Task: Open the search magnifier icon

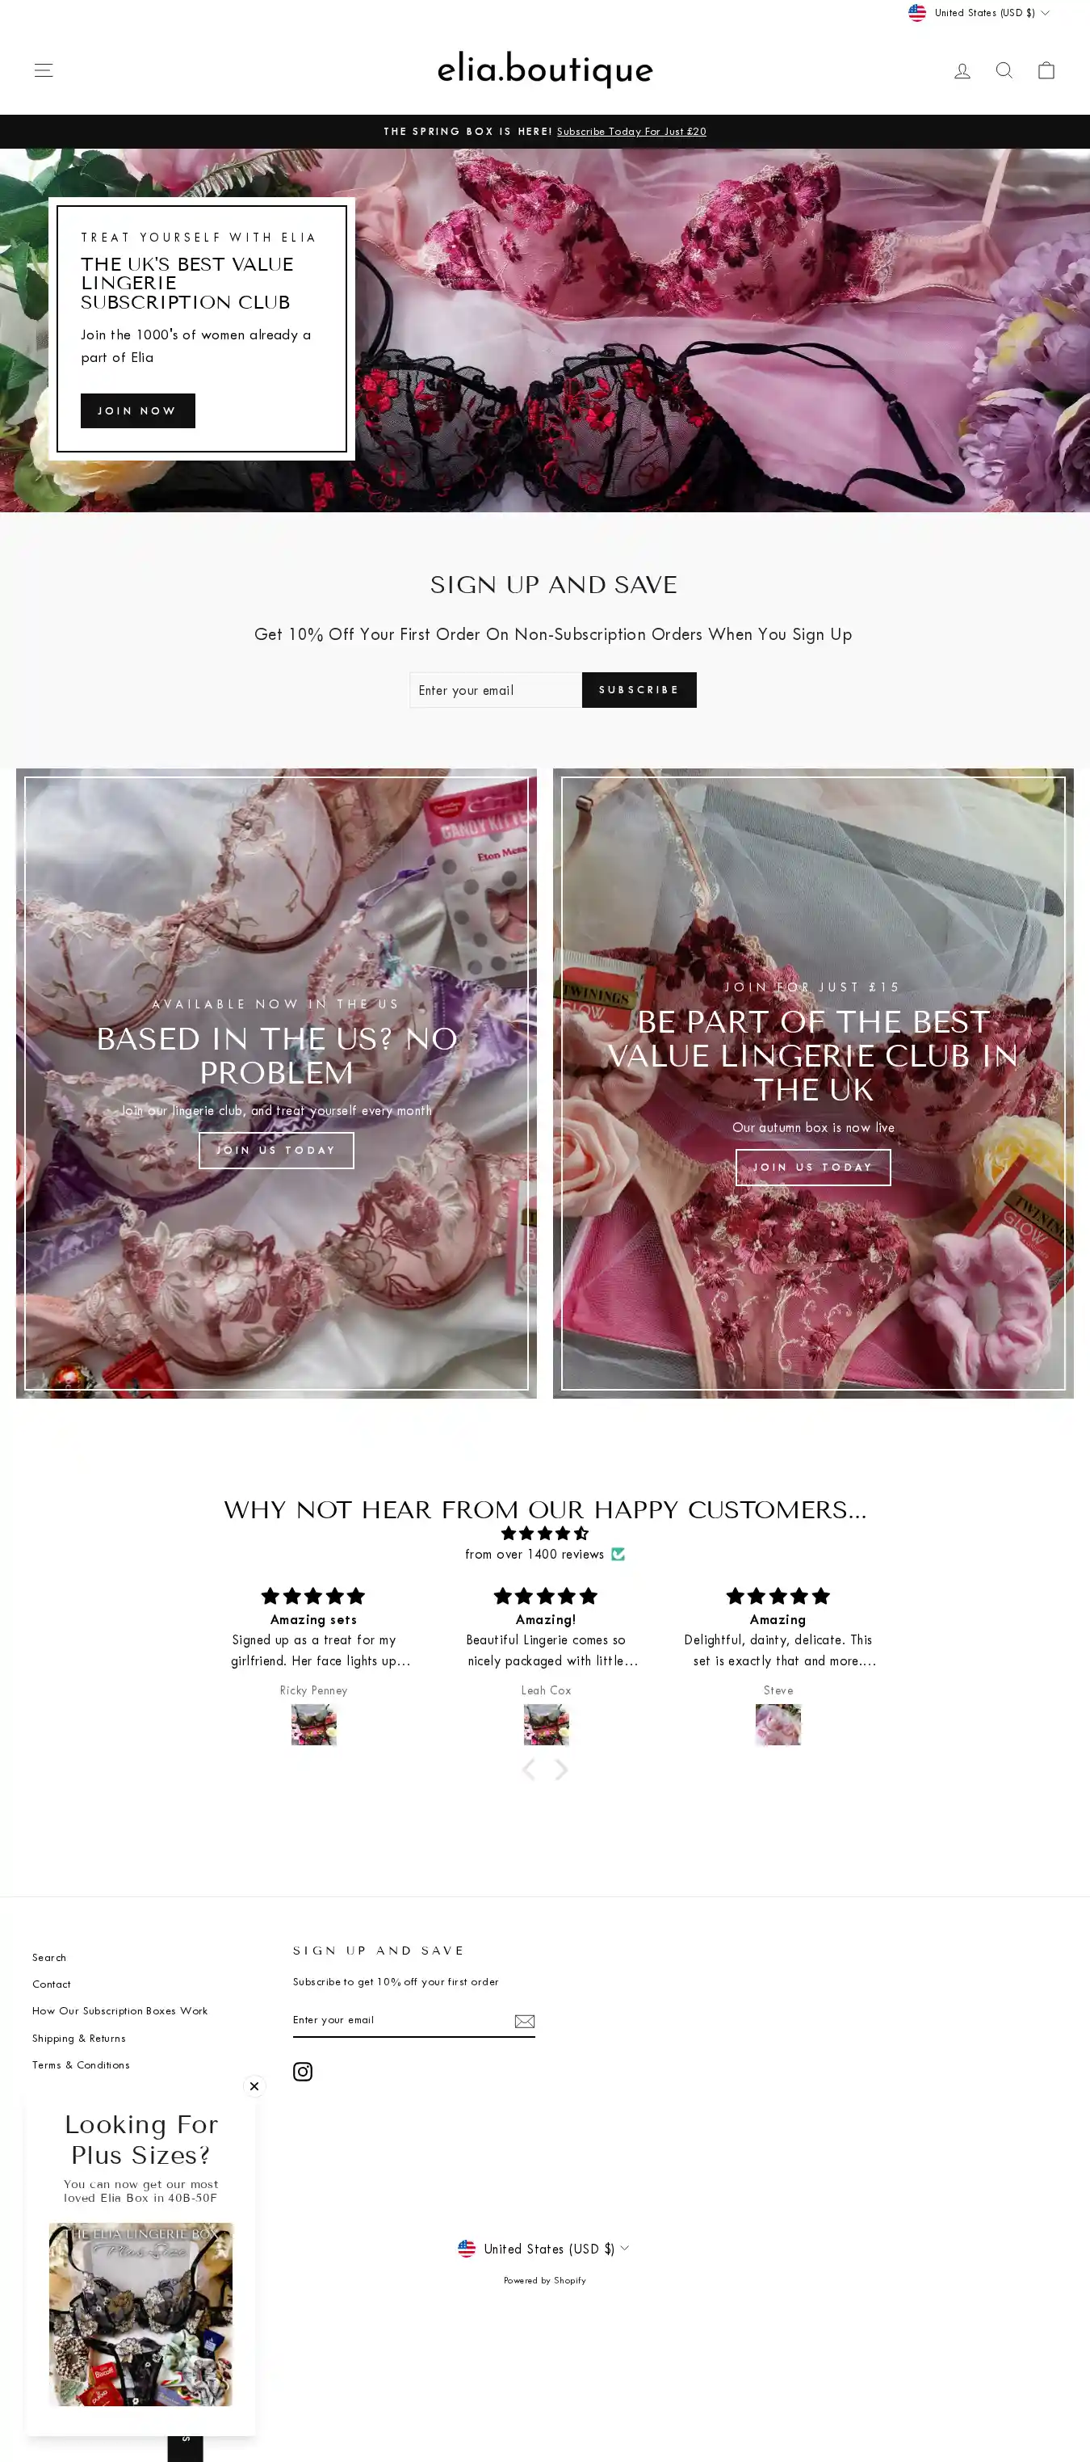Action: coord(1004,69)
